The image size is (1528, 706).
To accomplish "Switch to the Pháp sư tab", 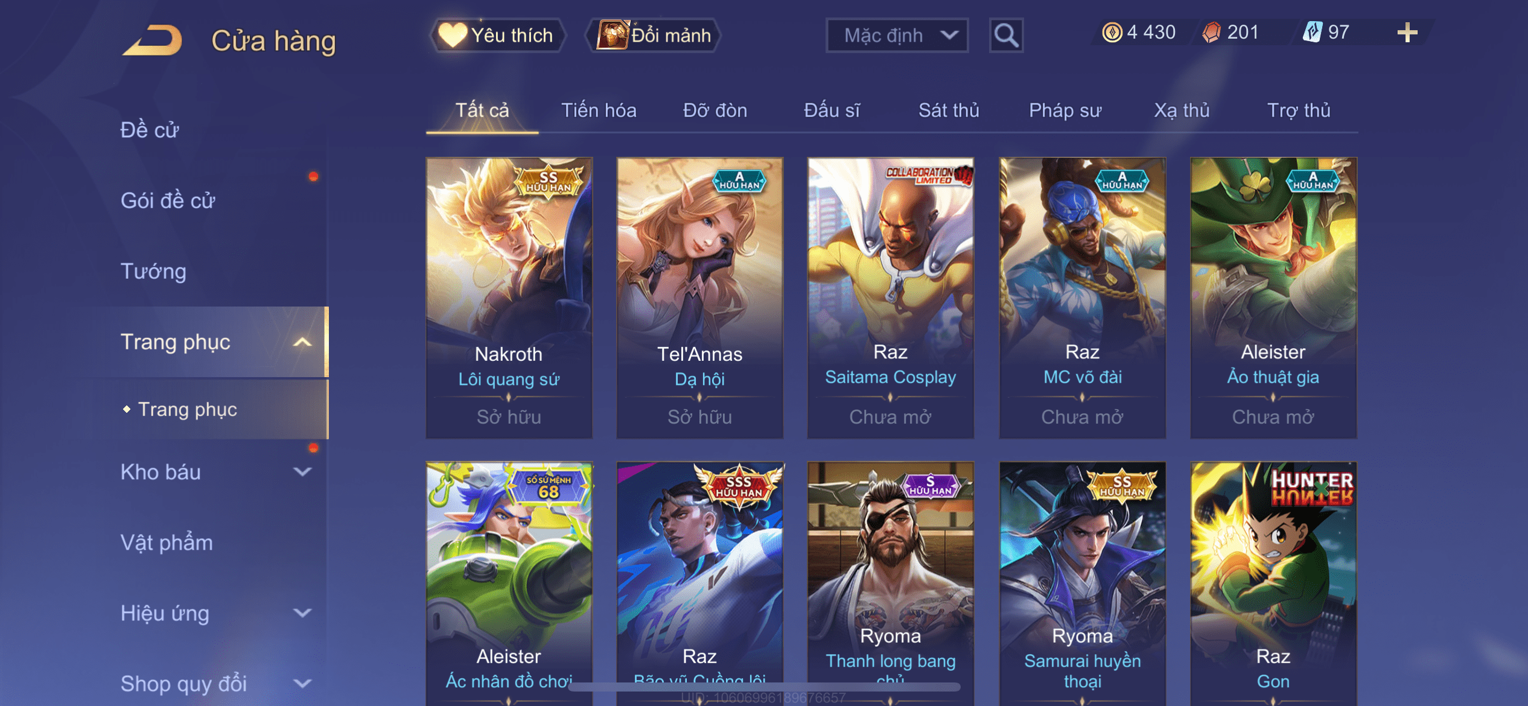I will click(1065, 110).
